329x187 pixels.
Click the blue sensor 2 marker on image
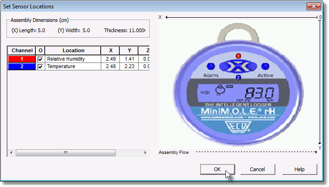pyautogui.click(x=238, y=77)
